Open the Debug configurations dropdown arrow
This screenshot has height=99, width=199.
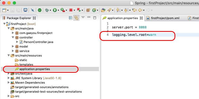tap(50, 10)
